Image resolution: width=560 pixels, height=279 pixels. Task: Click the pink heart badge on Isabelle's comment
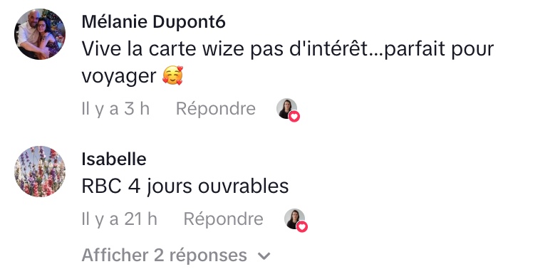[x=302, y=226]
